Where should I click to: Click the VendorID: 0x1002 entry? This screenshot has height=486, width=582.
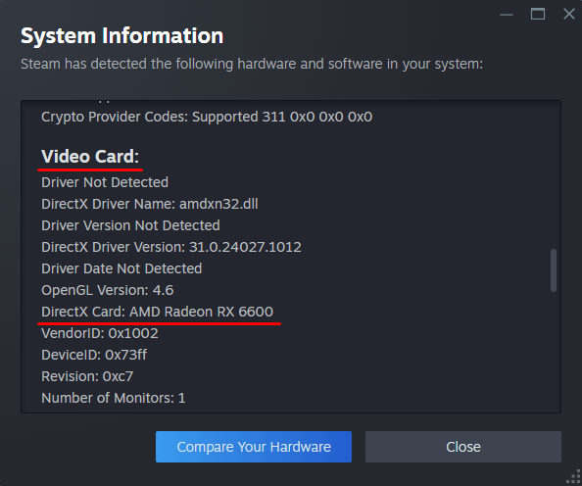coord(100,333)
